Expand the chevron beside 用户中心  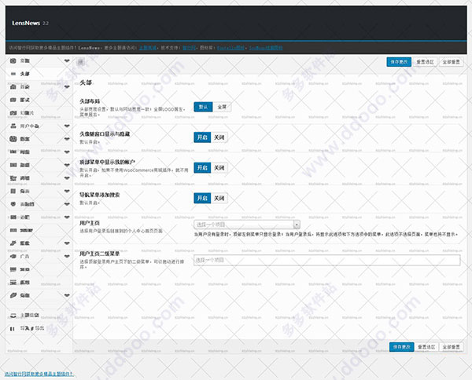[x=67, y=126]
